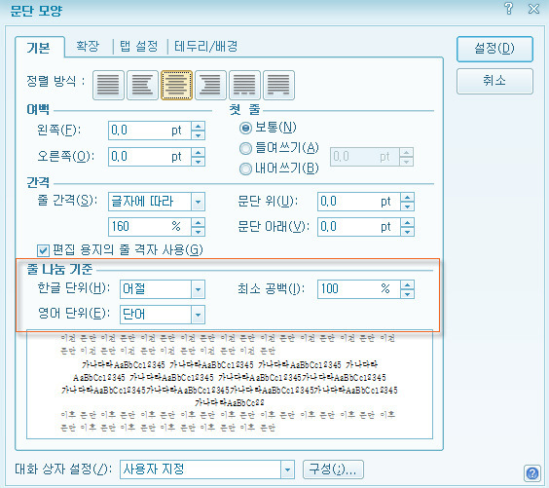Screen dimensions: 549x488
Task: Switch to the 기본 tab
Action: [39, 48]
